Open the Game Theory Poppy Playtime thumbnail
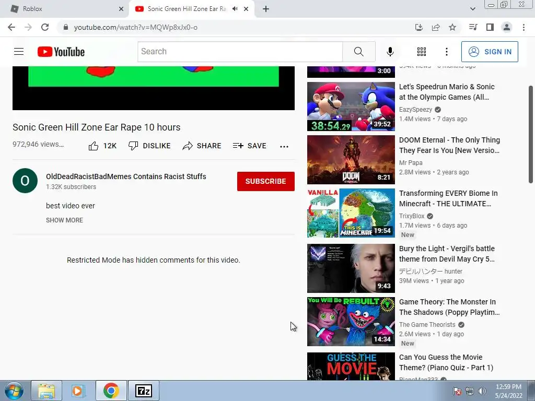 click(351, 321)
